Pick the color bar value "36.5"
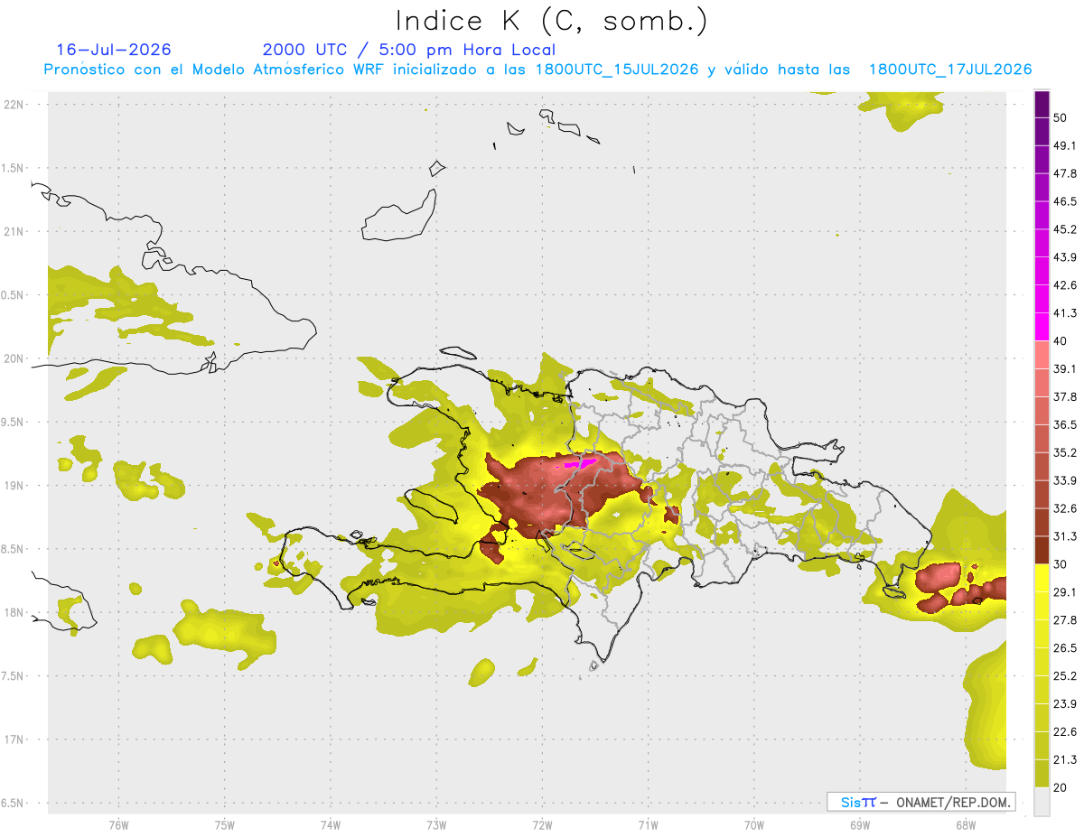Screen dimensions: 1084x837 [1065, 424]
